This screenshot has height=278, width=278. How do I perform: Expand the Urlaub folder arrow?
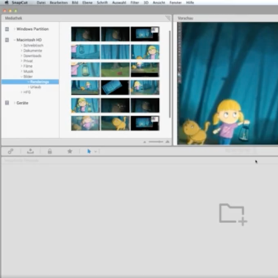pos(28,87)
